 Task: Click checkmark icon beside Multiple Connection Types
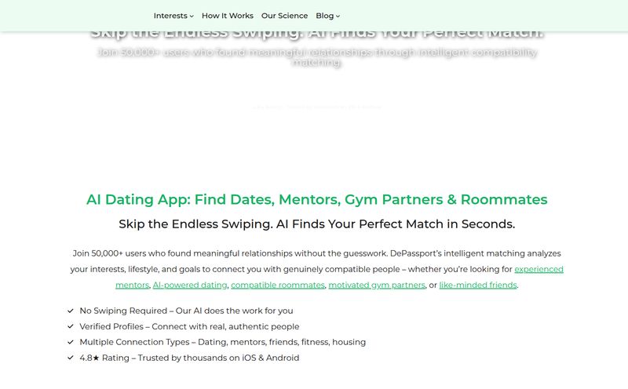coord(71,342)
